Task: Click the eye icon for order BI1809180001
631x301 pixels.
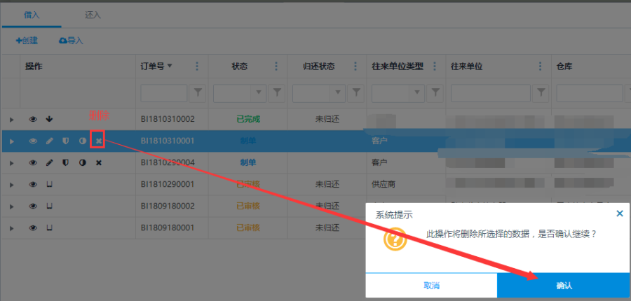Action: coord(32,227)
